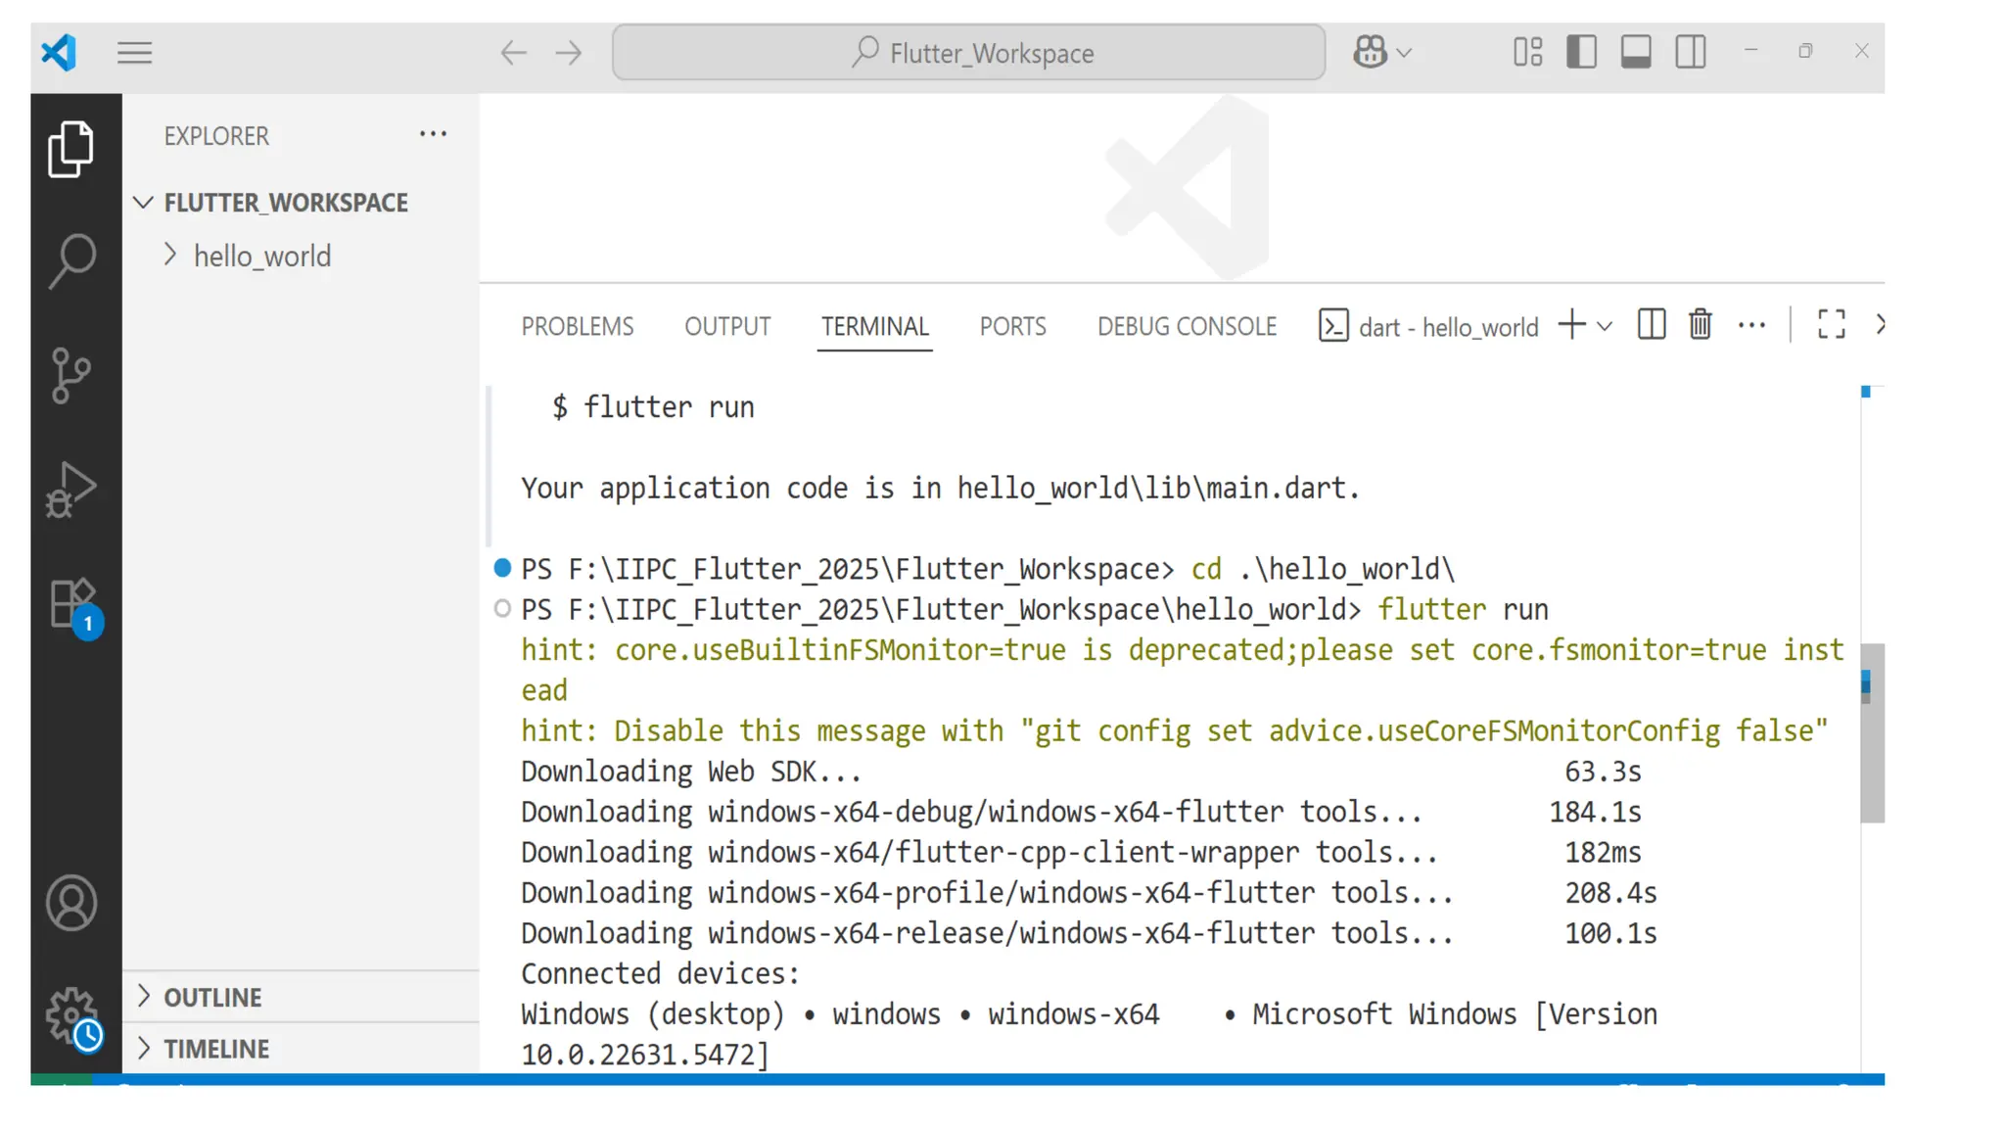Screen dimensions: 2005x1128
Task: Switch to the DEBUG CONSOLE tab
Action: pos(1187,326)
